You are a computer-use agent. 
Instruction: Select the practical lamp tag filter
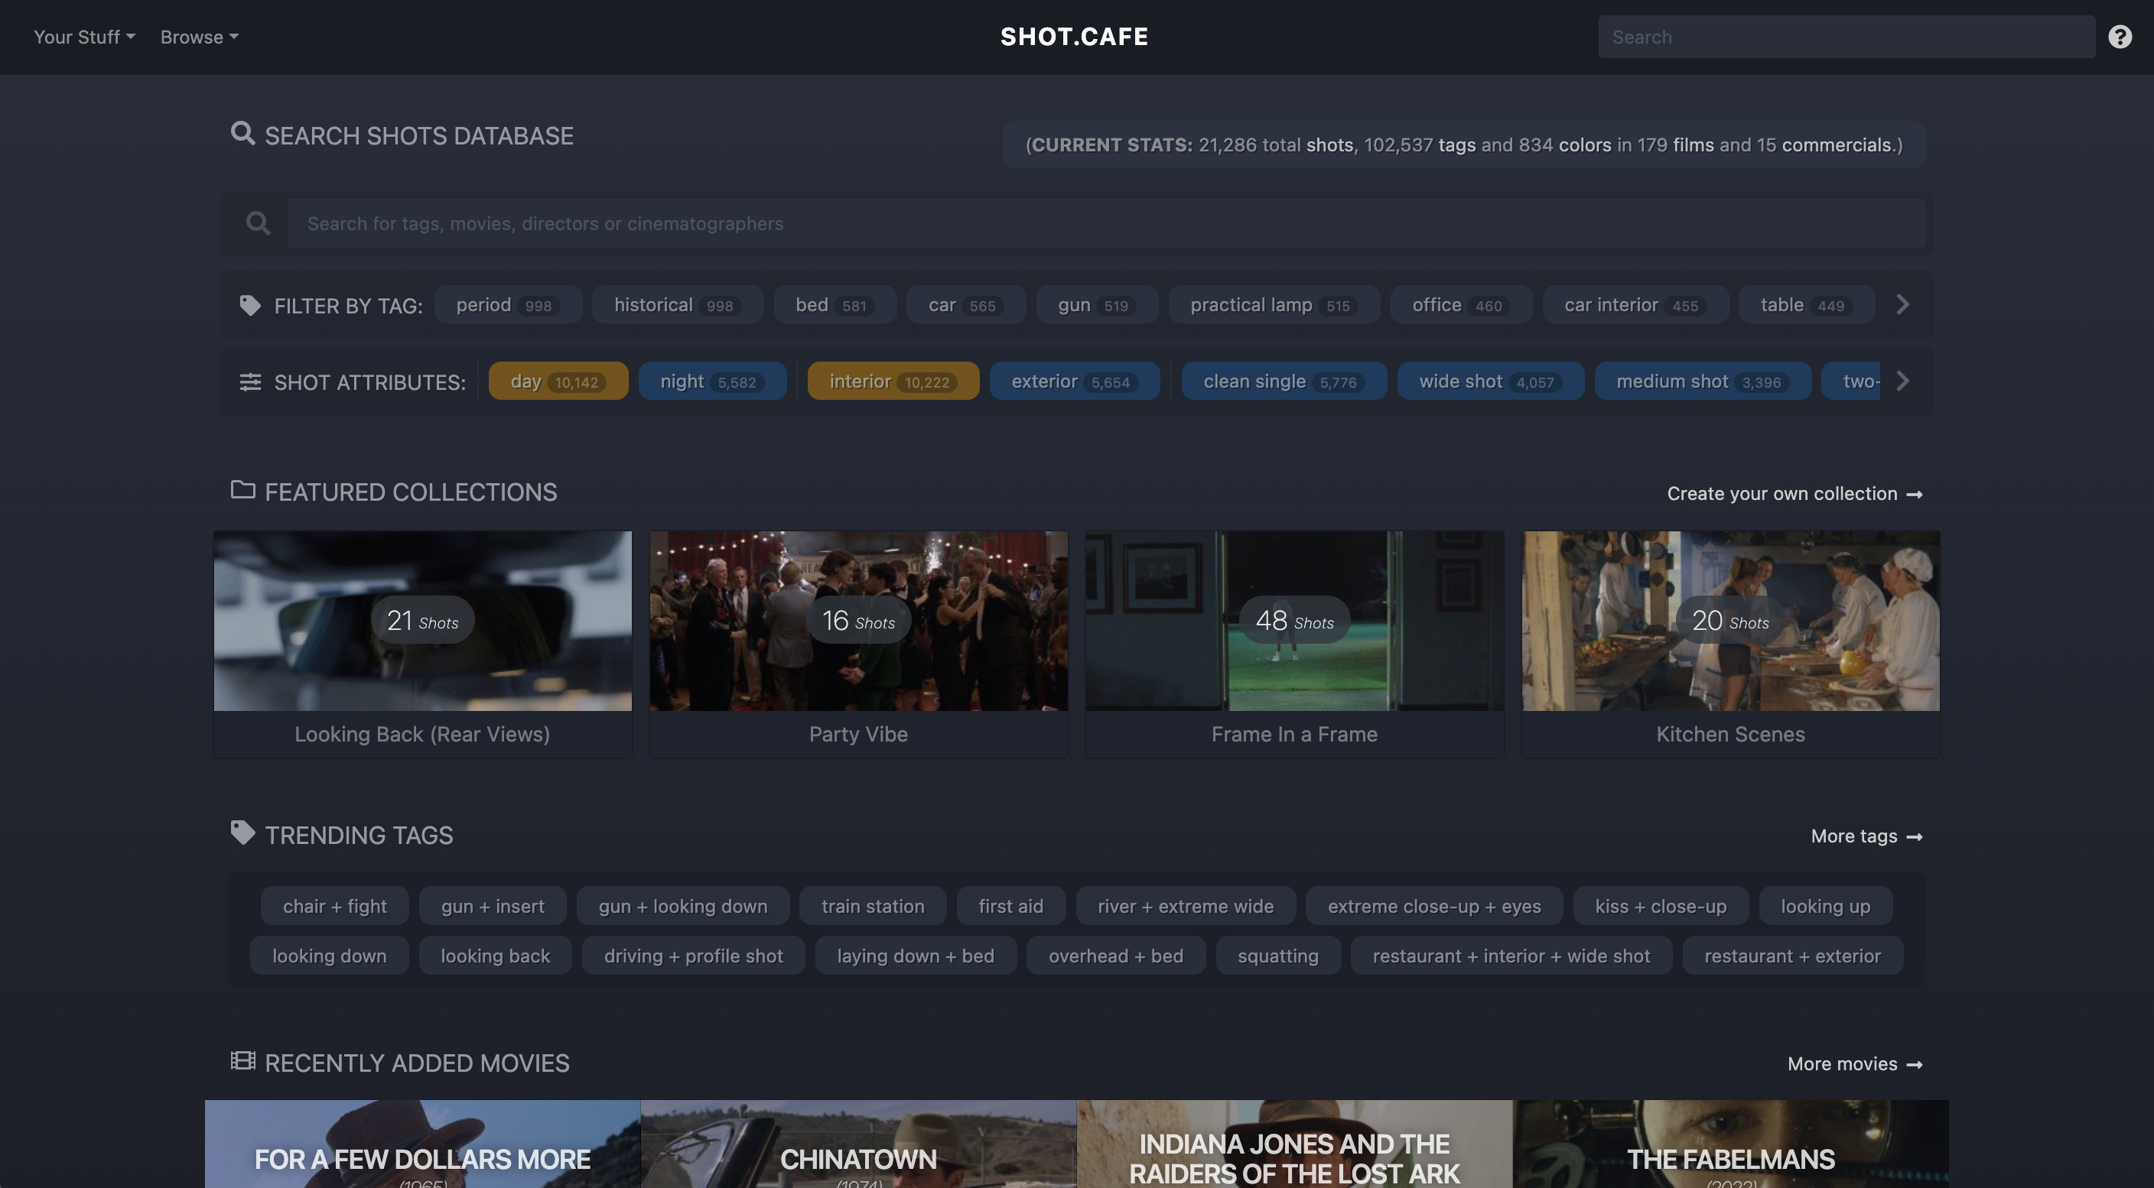pyautogui.click(x=1274, y=305)
